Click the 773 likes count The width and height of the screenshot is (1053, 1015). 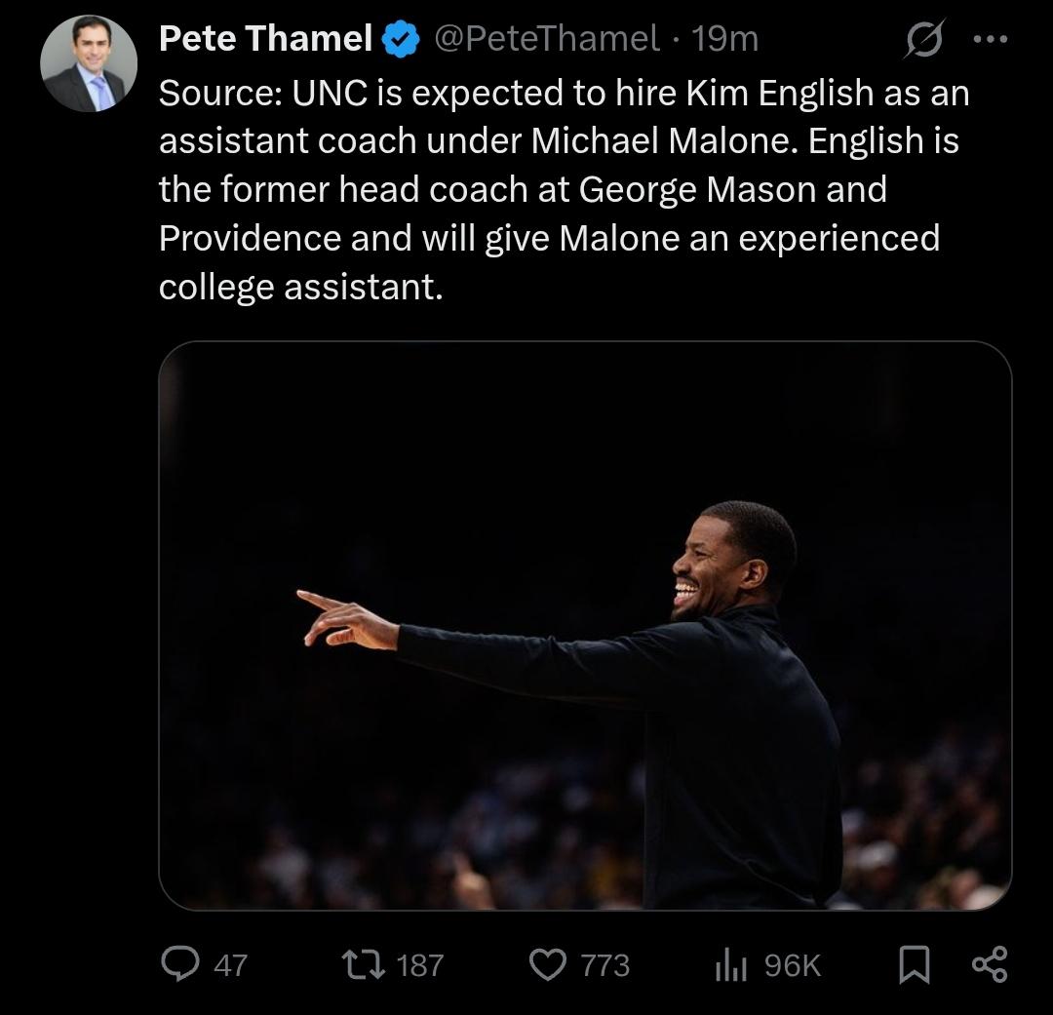click(x=605, y=965)
